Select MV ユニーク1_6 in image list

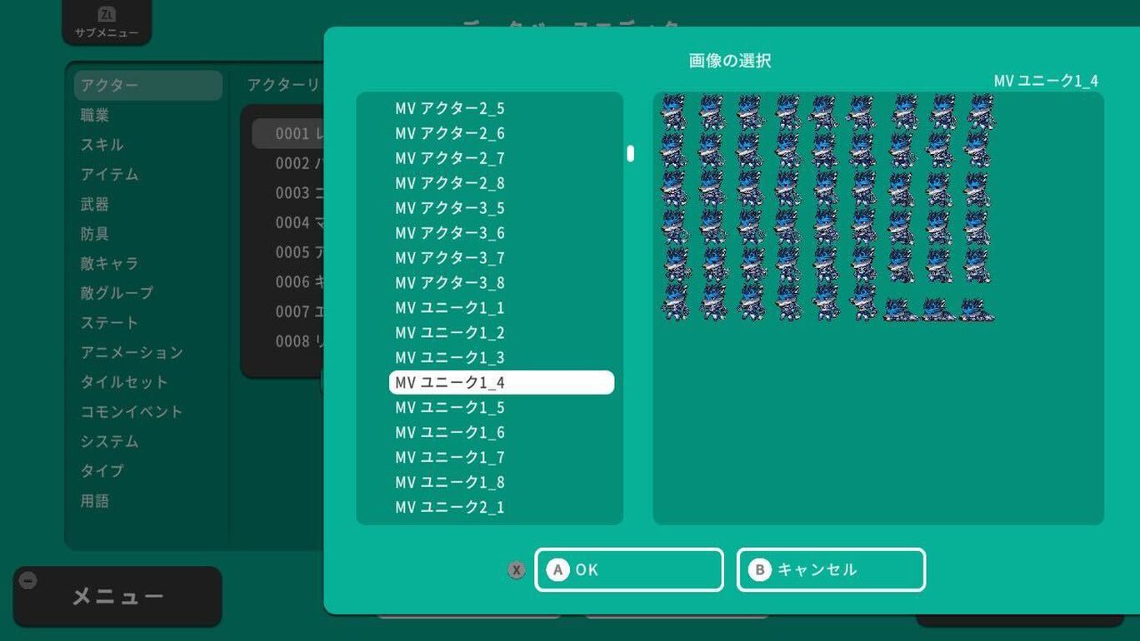[502, 433]
